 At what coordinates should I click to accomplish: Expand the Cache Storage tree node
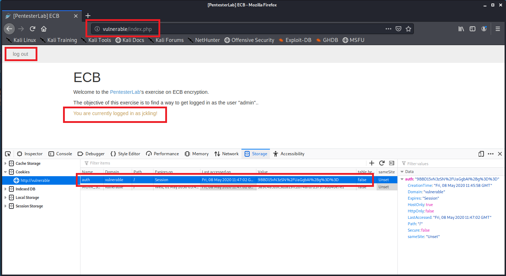pyautogui.click(x=5, y=163)
